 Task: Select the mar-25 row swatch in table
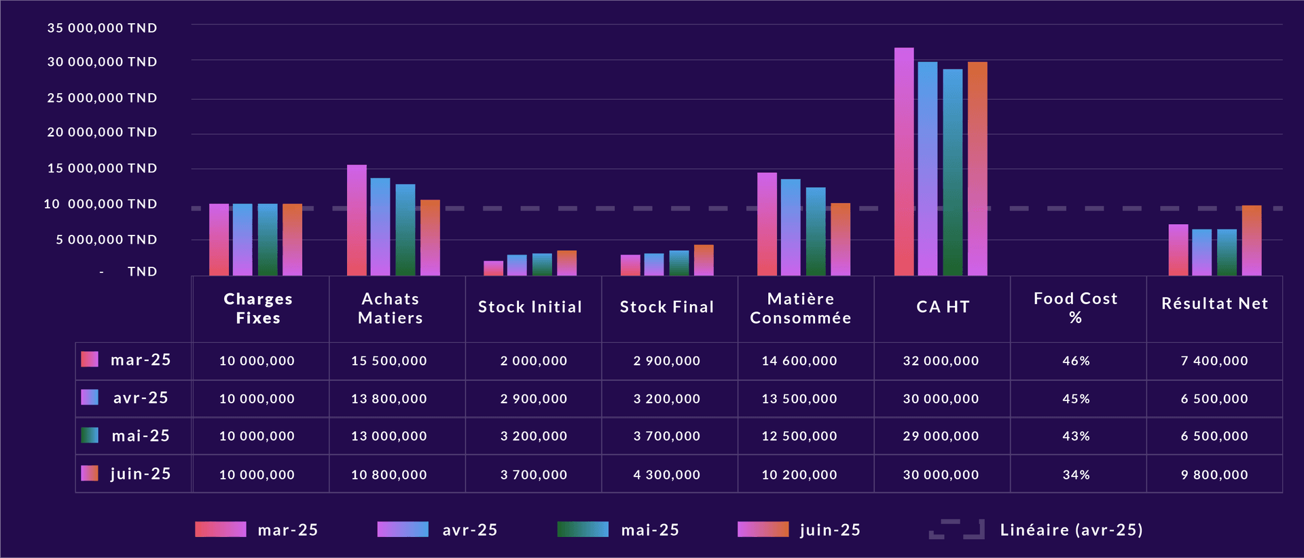pos(90,359)
